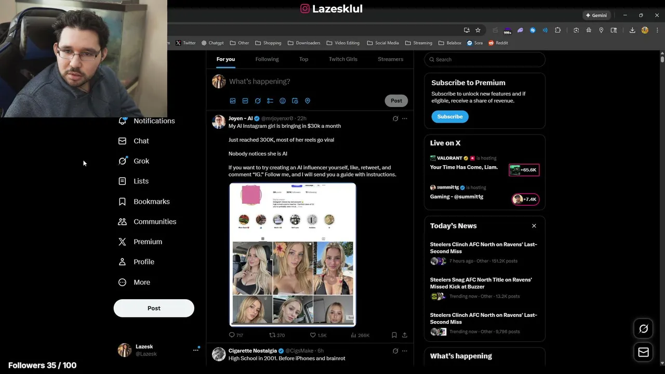Open Lists in sidebar
665x374 pixels.
point(134,181)
